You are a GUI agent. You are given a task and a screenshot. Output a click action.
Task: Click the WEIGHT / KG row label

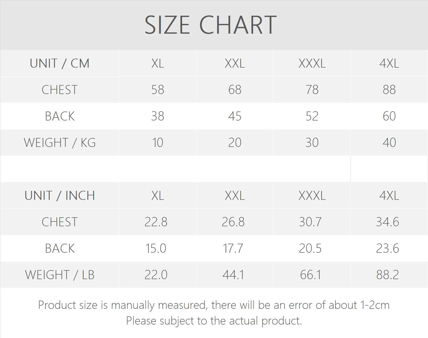[59, 143]
